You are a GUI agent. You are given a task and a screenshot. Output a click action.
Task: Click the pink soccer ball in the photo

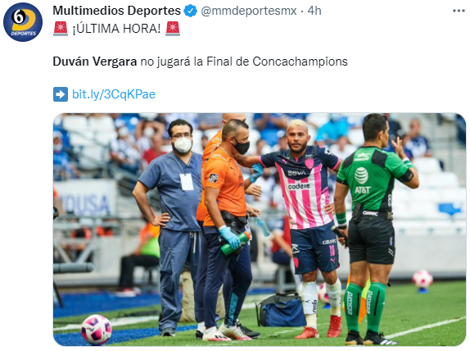coord(97,330)
